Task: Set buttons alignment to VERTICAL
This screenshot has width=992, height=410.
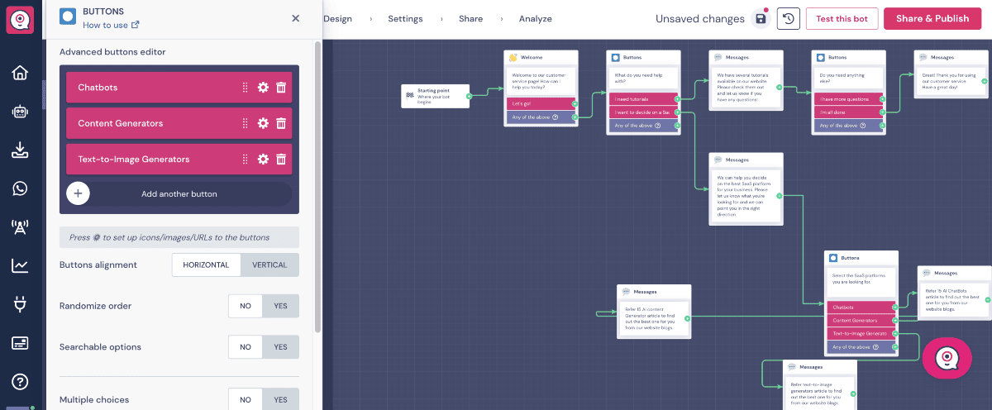Action: 269,265
